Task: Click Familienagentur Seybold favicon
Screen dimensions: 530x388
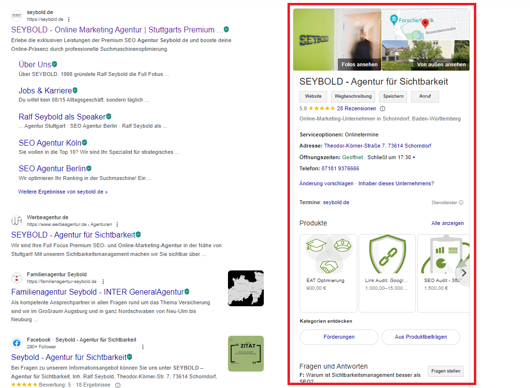Action: (x=16, y=278)
